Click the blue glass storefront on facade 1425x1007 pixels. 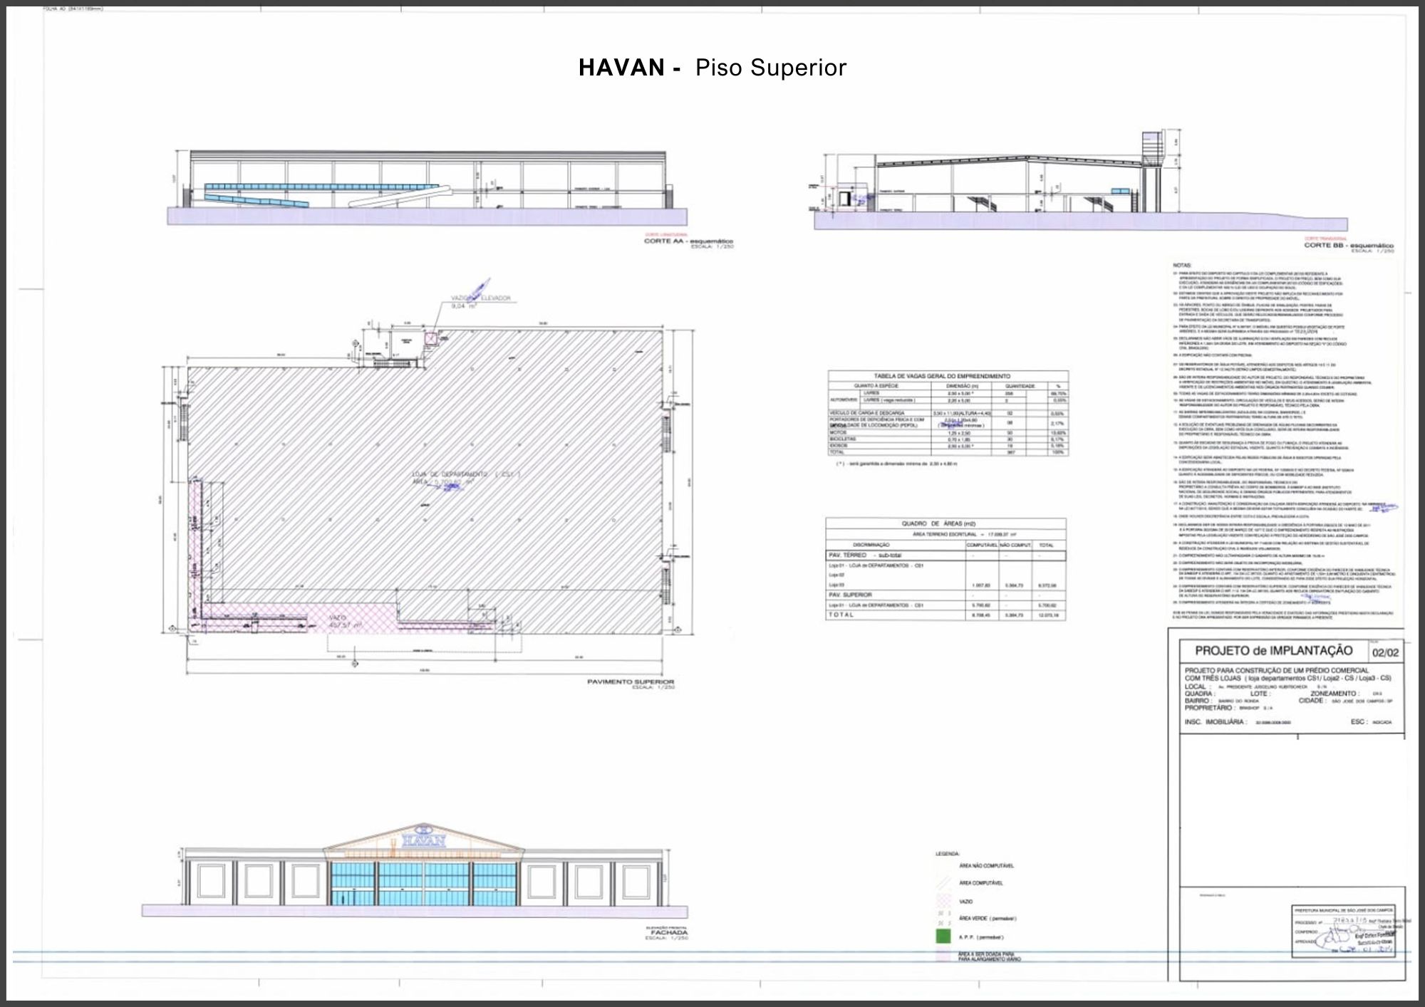[x=424, y=883]
